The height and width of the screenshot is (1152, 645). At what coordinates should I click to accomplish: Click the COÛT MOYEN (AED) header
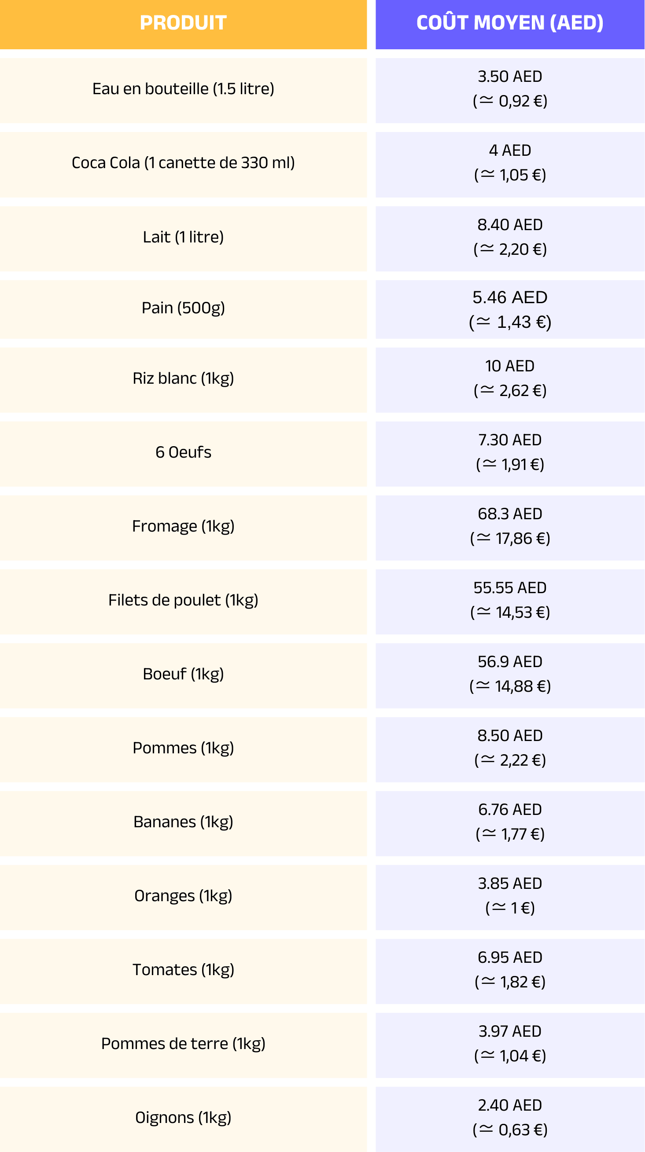click(510, 23)
